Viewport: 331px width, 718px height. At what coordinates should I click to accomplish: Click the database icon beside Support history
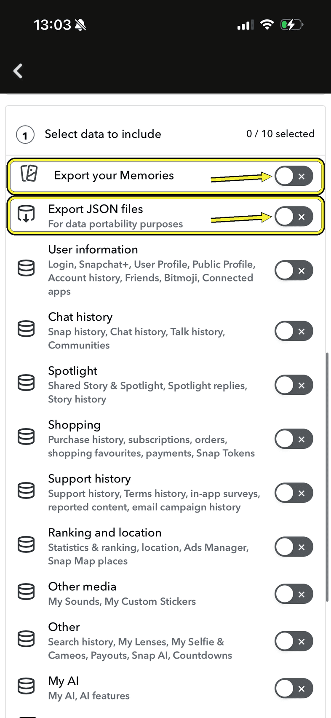coord(26,490)
